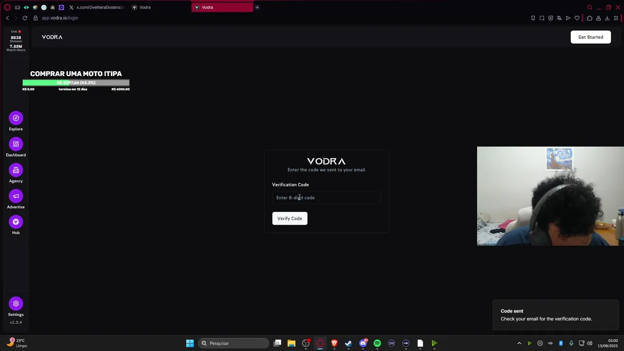Viewport: 624px width, 351px height.
Task: Click the snapshot selection icon in toolbar
Action: tap(542, 18)
